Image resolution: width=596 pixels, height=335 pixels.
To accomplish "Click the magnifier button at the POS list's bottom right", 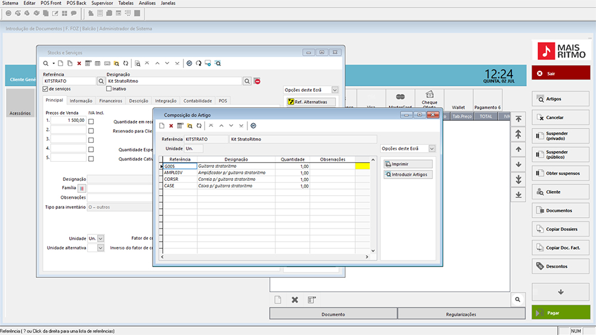I will (518, 299).
